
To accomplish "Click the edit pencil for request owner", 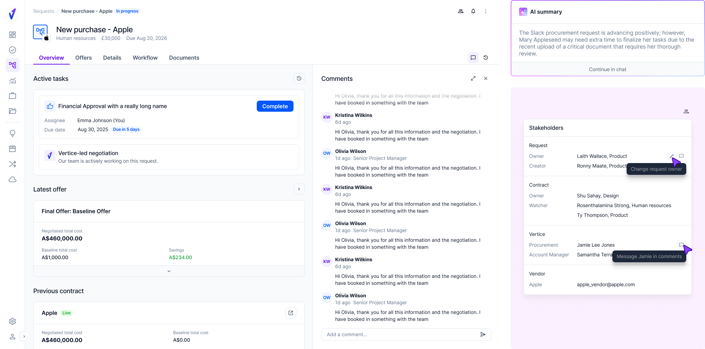I will [672, 156].
